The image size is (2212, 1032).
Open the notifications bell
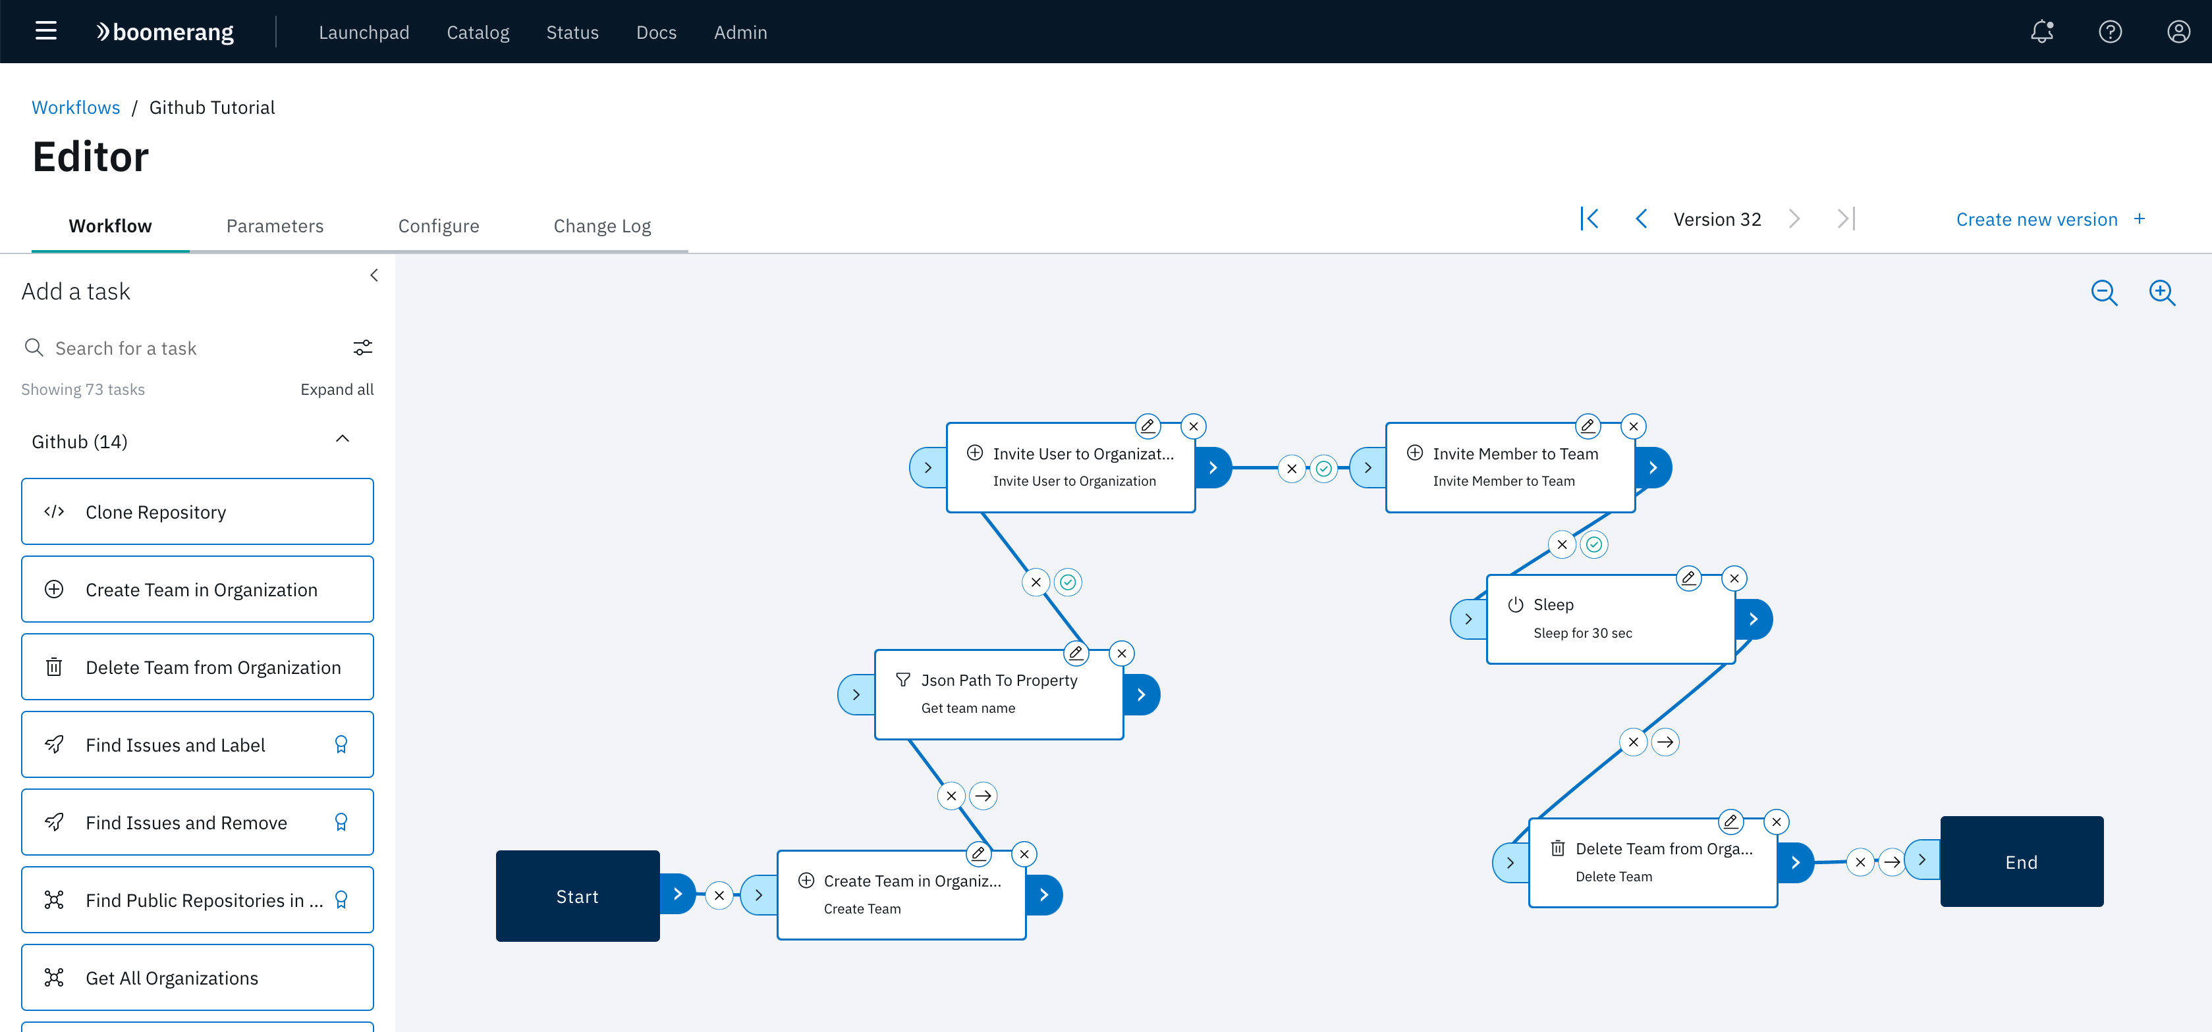coord(2042,32)
